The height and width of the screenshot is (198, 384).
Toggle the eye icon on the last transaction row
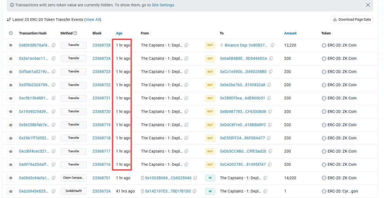point(11,191)
